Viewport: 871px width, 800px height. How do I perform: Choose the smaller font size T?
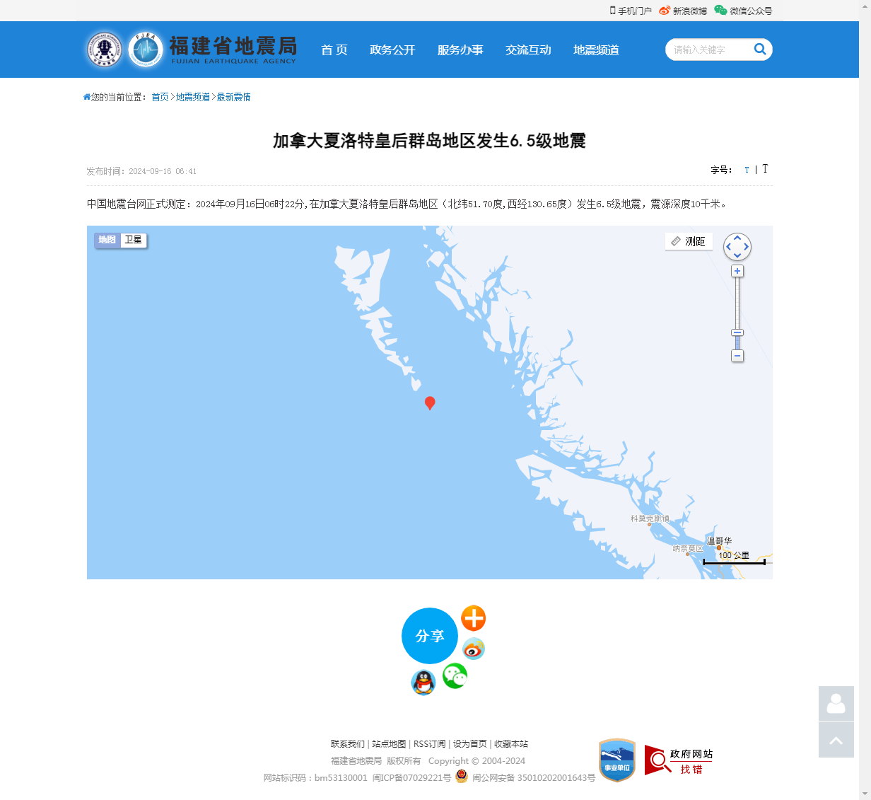tap(747, 170)
